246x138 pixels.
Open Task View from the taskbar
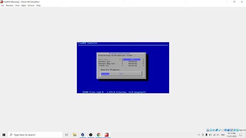[x=66, y=135]
